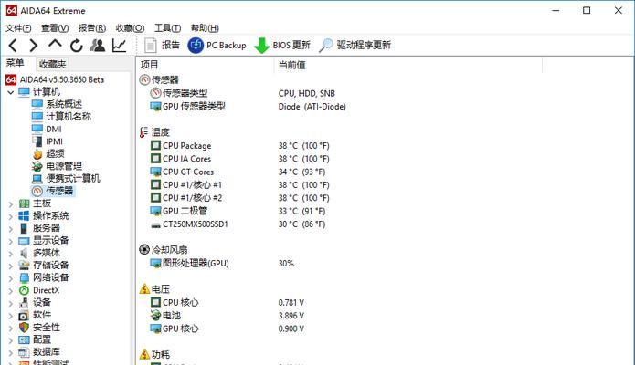Click the 主板 motherboard icon

25,203
